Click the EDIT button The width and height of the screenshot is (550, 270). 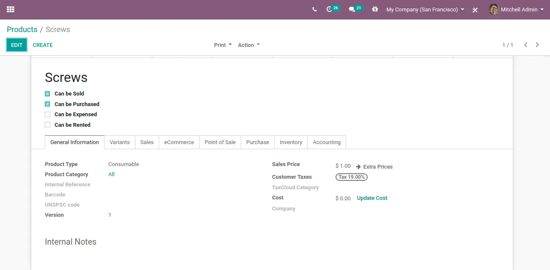point(17,45)
